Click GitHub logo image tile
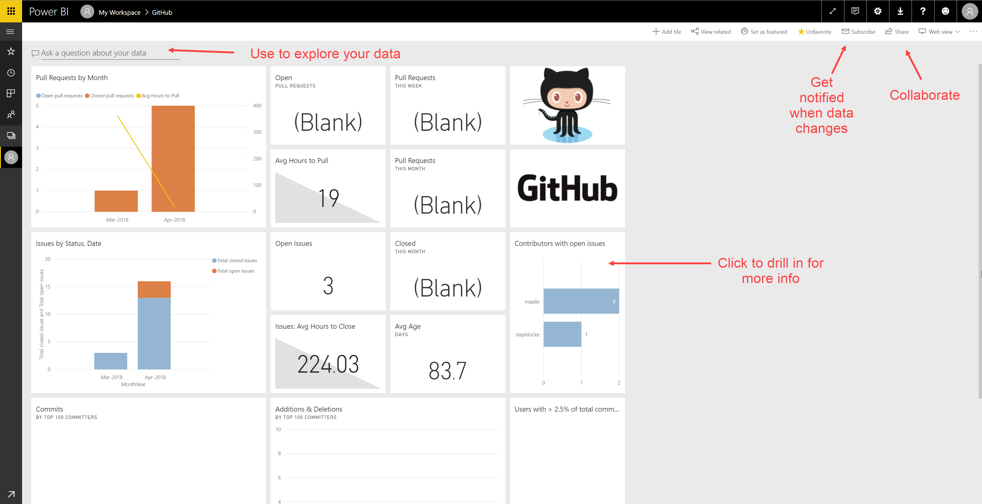The height and width of the screenshot is (504, 982). click(567, 188)
